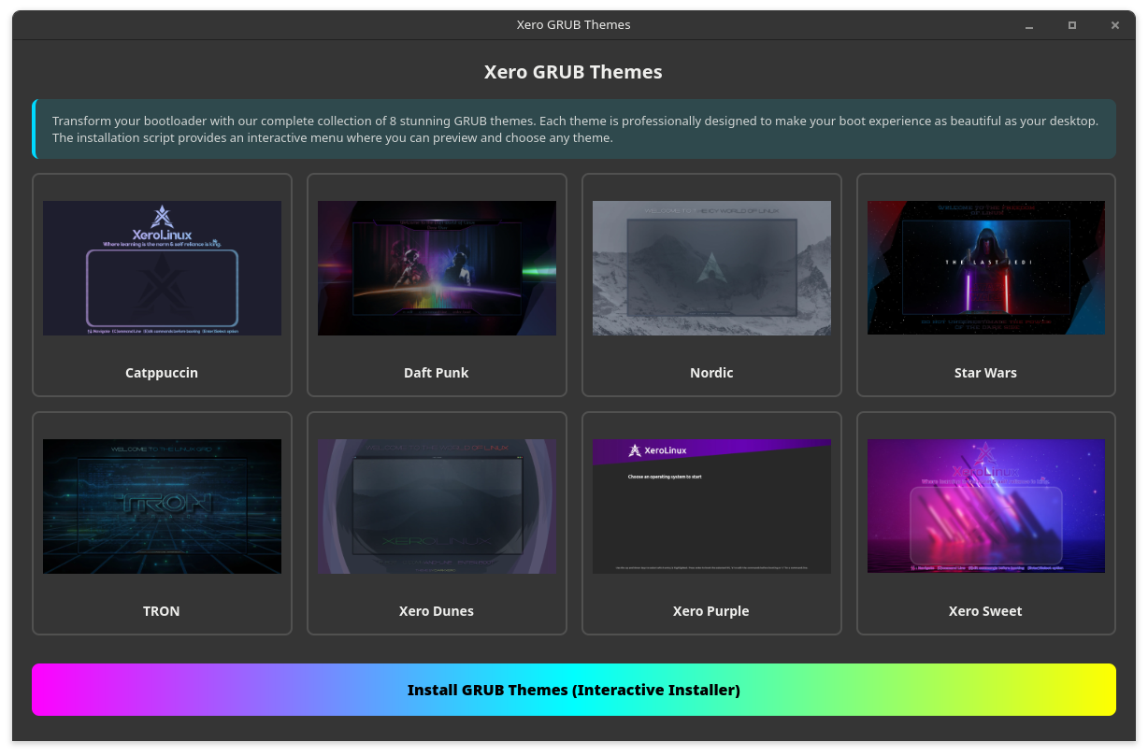Screen dimensions: 1148x756
Task: Choose the Star Wars lightsaber preview image
Action: (985, 268)
